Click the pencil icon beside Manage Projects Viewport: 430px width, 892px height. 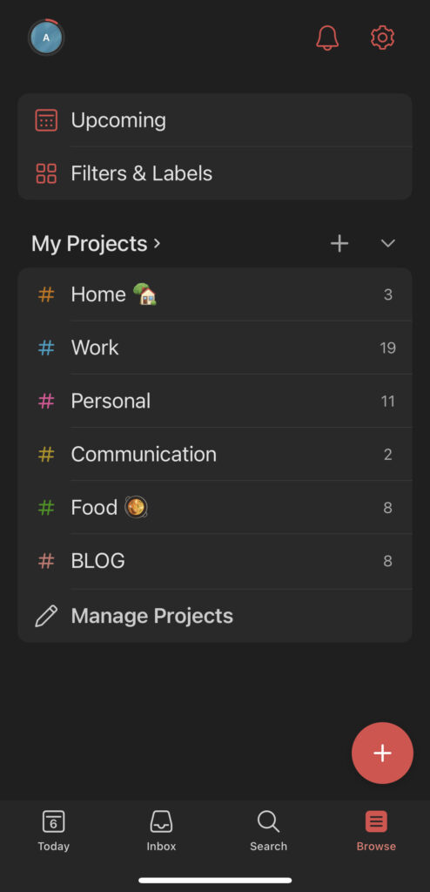tap(46, 616)
